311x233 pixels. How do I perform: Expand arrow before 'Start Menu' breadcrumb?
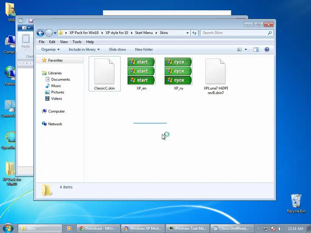pos(132,33)
